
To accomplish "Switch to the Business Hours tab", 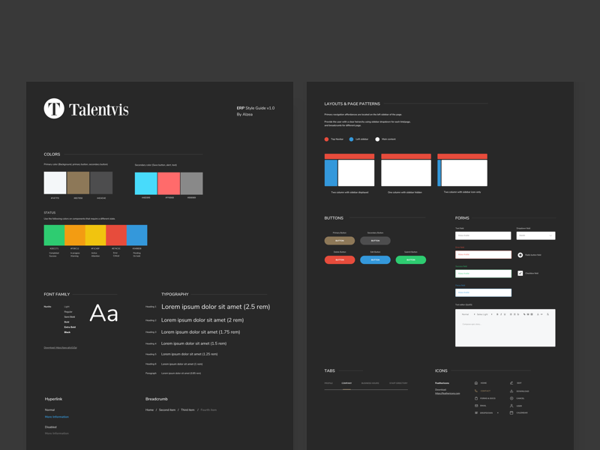I will 370,383.
